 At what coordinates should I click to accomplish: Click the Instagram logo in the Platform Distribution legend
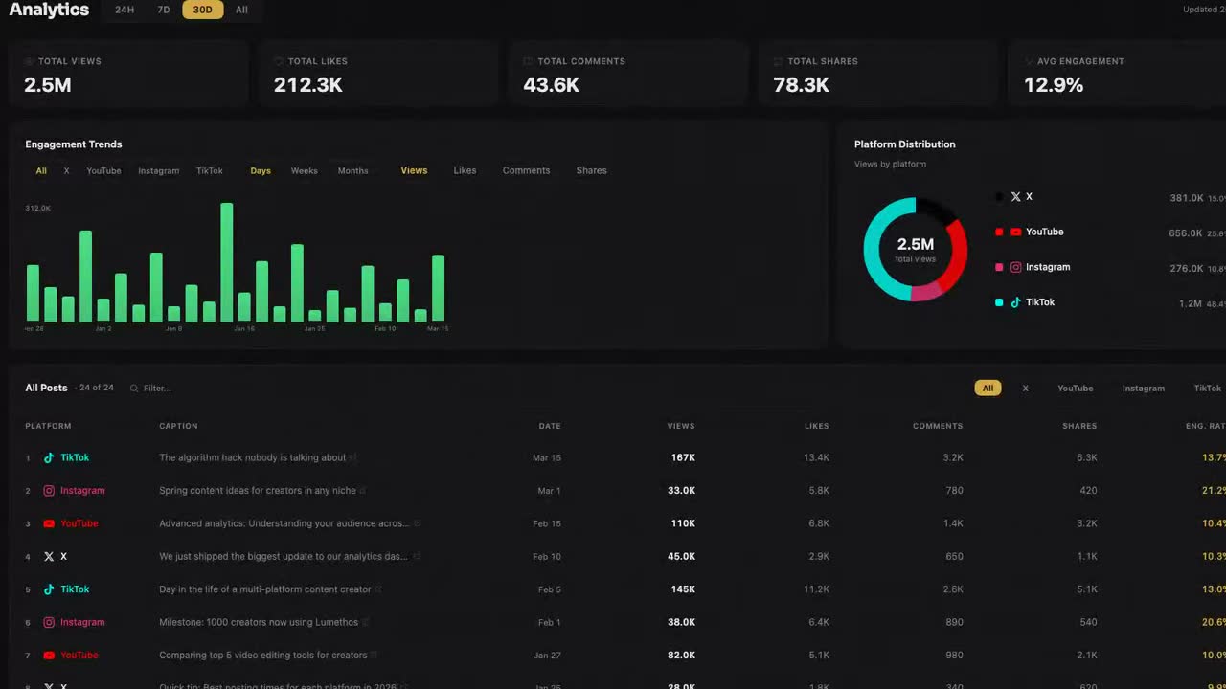pos(1016,267)
